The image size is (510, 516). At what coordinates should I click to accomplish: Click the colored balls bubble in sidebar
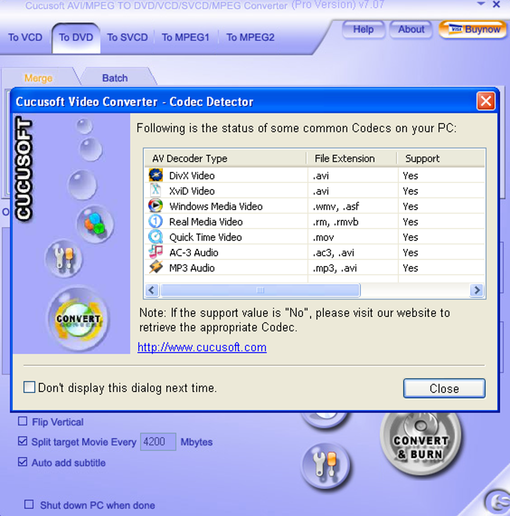pos(95,224)
